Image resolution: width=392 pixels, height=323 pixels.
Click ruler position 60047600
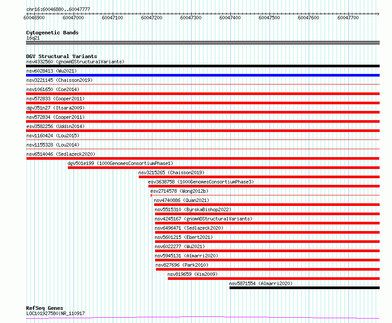pyautogui.click(x=308, y=18)
